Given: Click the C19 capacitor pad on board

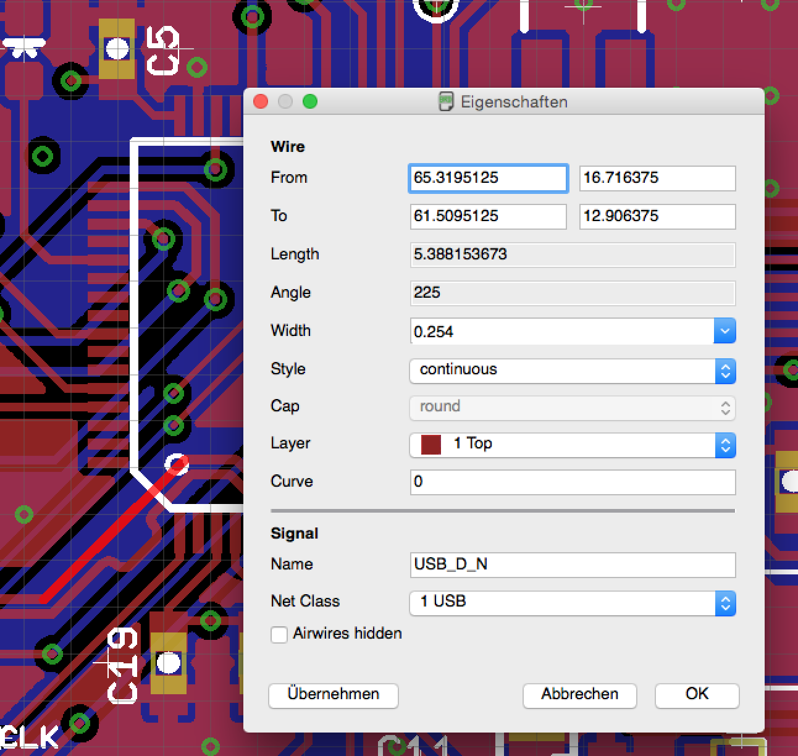Looking at the screenshot, I should [168, 663].
